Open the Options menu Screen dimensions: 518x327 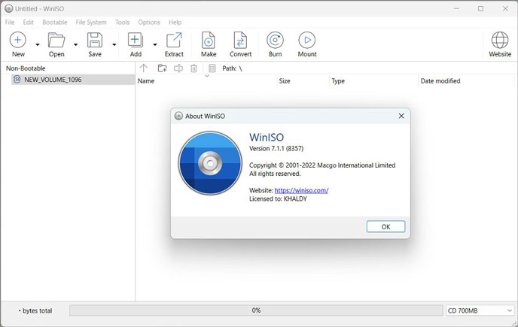149,22
